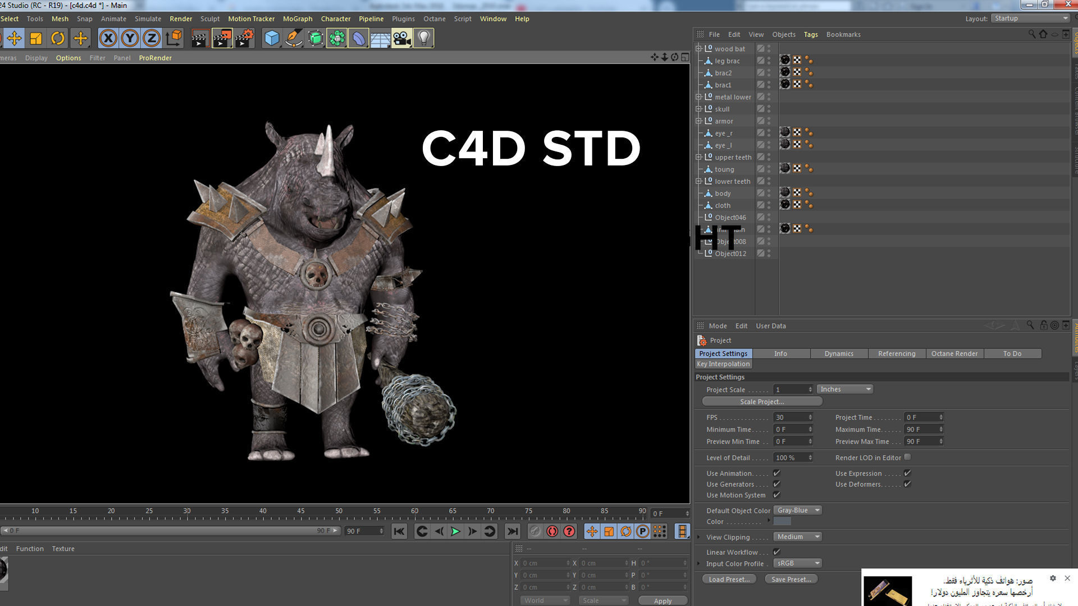
Task: Click Apply in the coordinates panel
Action: 663,601
